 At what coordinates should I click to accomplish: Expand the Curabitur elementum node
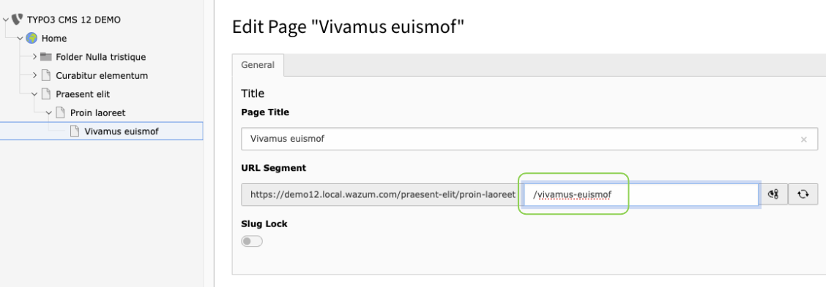tap(34, 76)
